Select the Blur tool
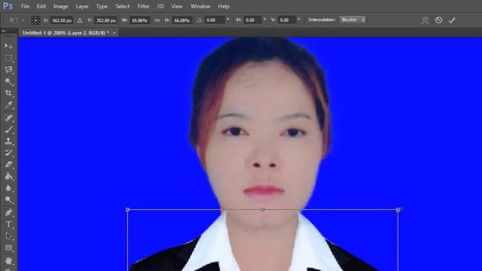 pyautogui.click(x=8, y=188)
